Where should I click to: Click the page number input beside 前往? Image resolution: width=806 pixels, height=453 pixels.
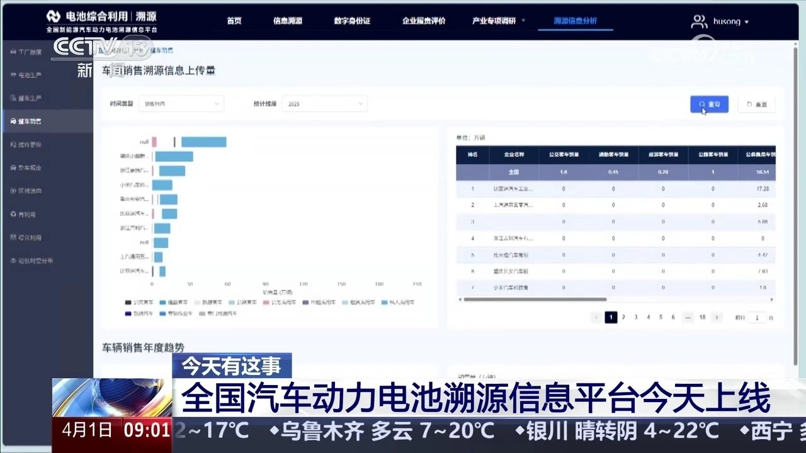[756, 318]
